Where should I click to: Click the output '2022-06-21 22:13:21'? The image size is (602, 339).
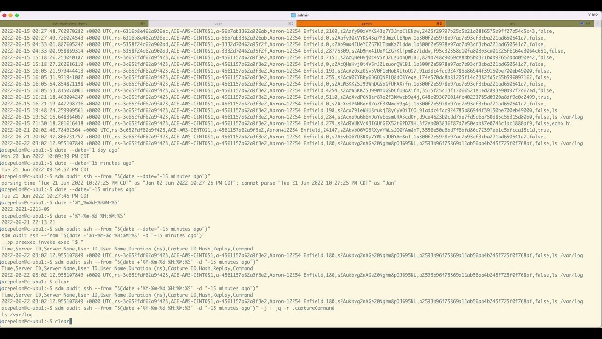(x=28, y=222)
